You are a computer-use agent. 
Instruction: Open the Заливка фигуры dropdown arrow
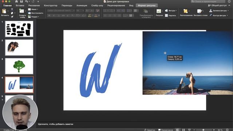pyautogui.click(x=228, y=11)
